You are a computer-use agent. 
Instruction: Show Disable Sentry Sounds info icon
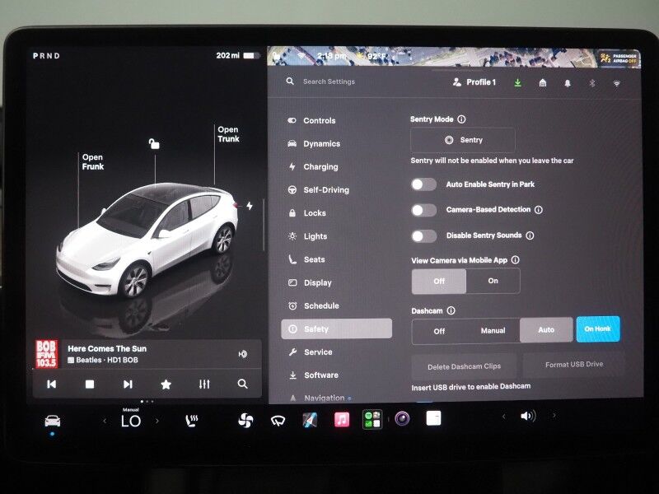pos(530,235)
